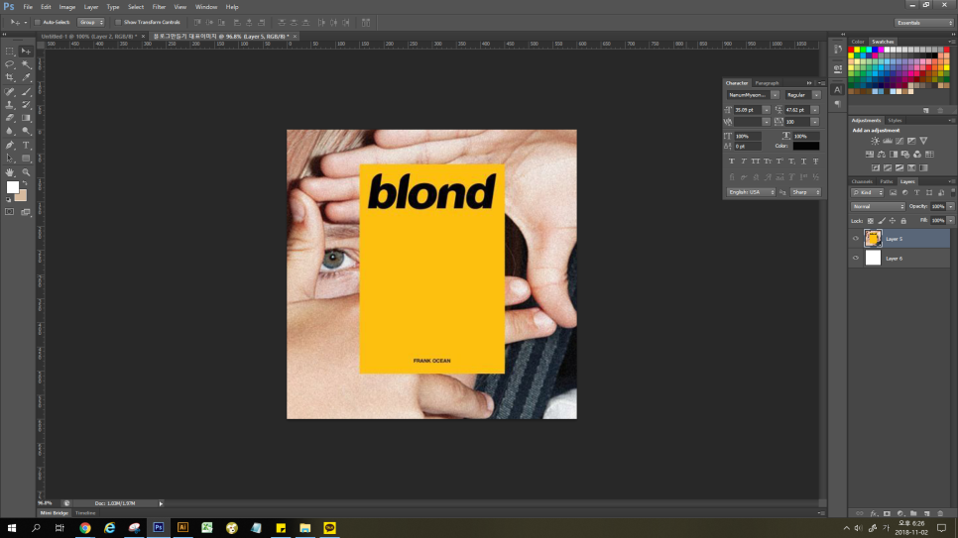Open the Mini Bridge panel tab
Screen dimensions: 958x538
[x=55, y=513]
